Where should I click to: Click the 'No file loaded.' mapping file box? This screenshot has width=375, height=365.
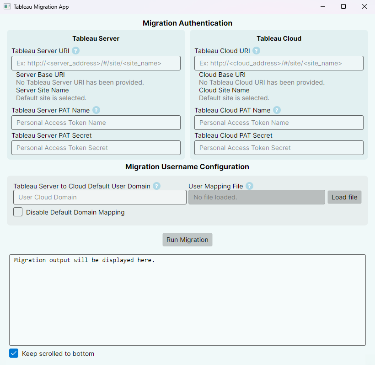click(257, 197)
